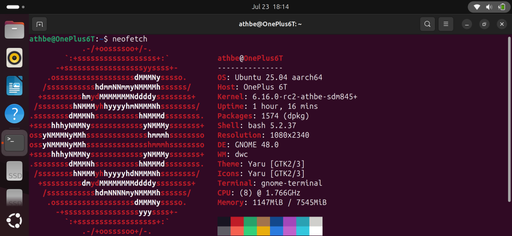Maximize the terminal window
This screenshot has width=512, height=236.
(x=484, y=24)
